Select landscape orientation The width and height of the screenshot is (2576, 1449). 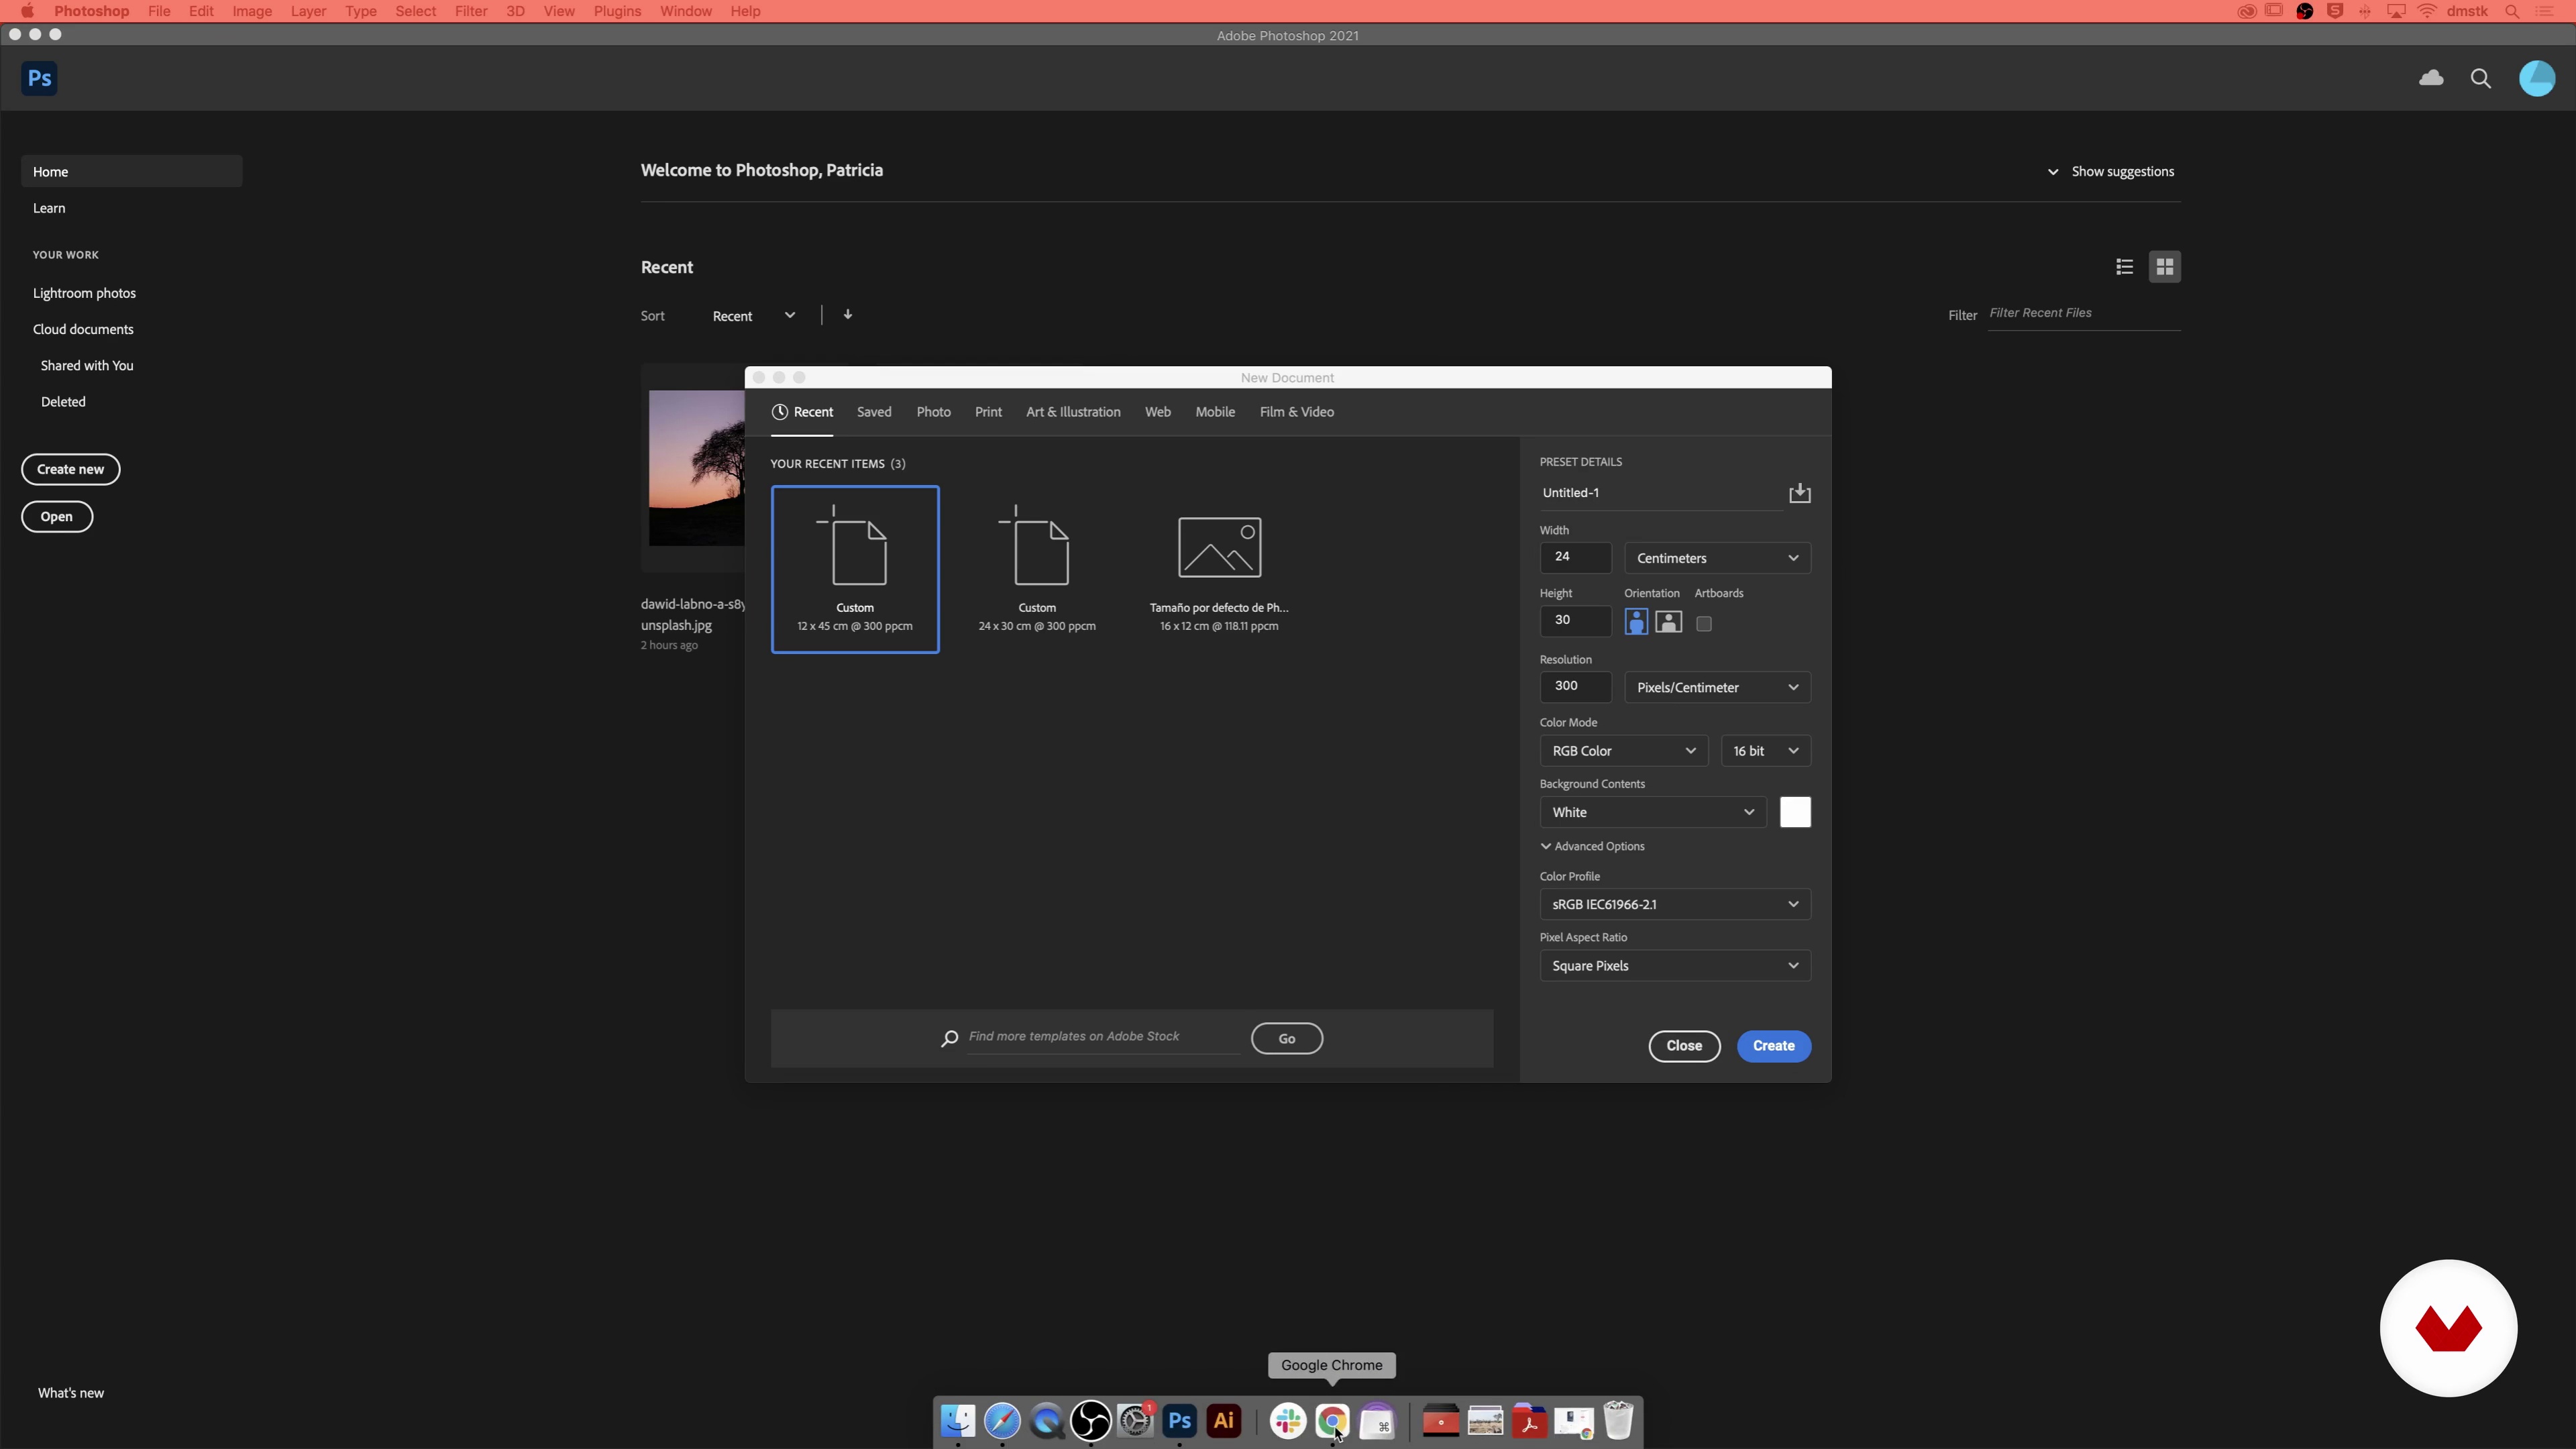1669,622
